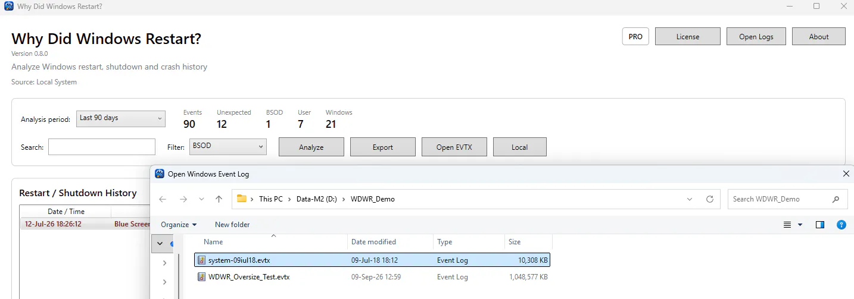Click the WDWR_Oversize_Test.evtx file icon
The width and height of the screenshot is (854, 299).
pos(201,277)
